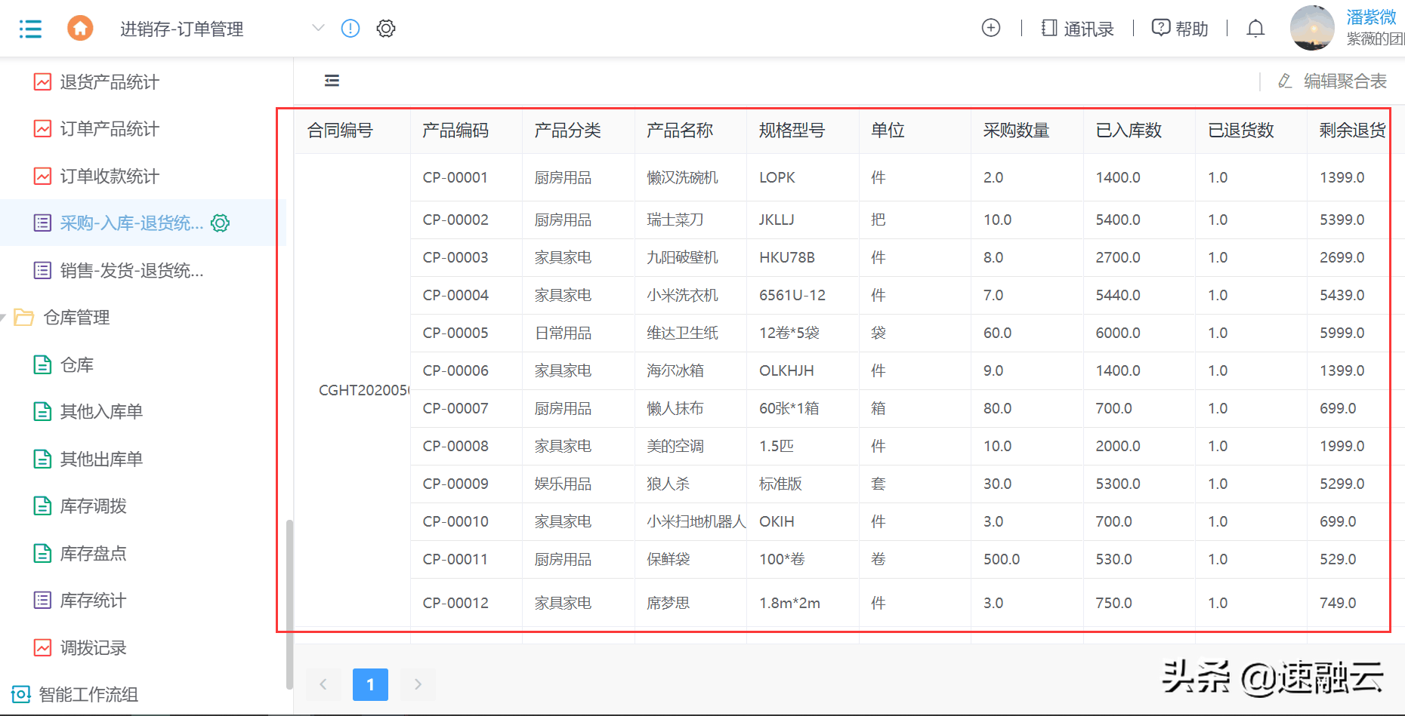The height and width of the screenshot is (716, 1405).
Task: Expand the app title dropdown chevron
Action: pos(318,29)
